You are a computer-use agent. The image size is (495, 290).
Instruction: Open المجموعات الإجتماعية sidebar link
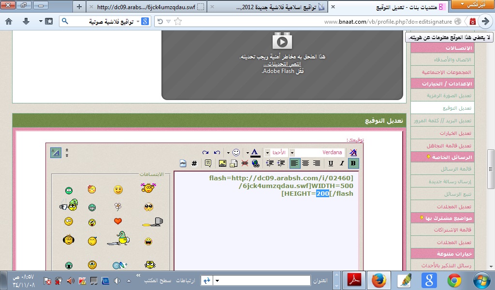(x=446, y=72)
